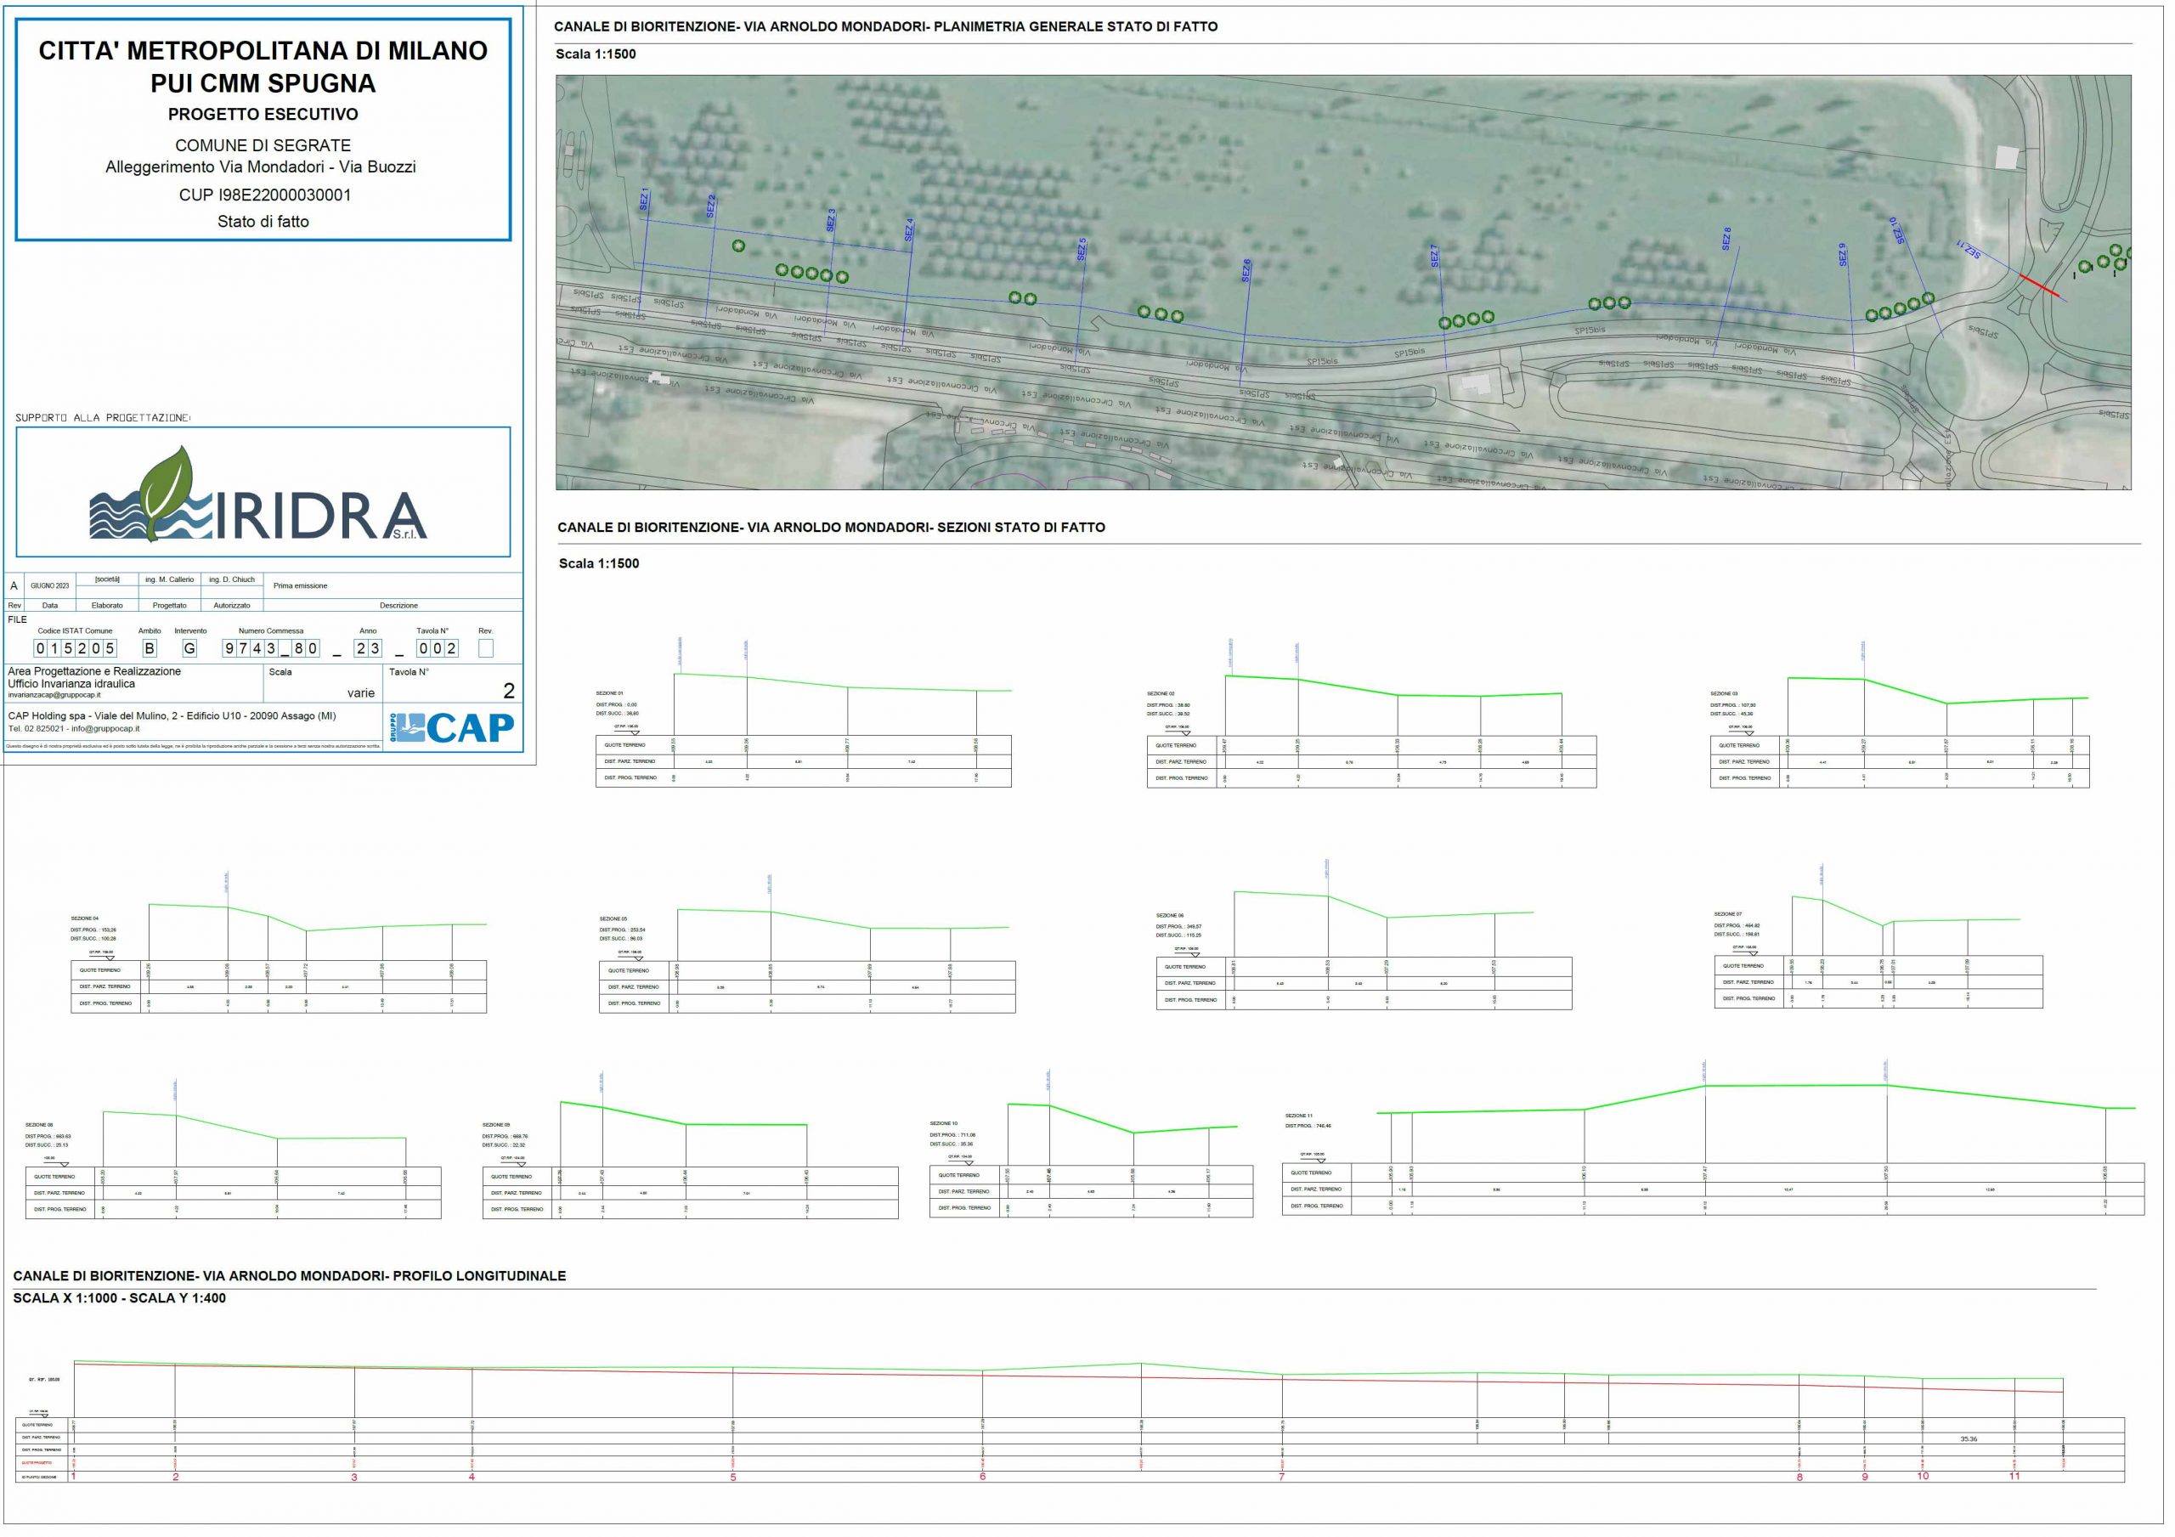The height and width of the screenshot is (1537, 2175).
Task: Click red section number '7' in the profile
Action: [1282, 1478]
